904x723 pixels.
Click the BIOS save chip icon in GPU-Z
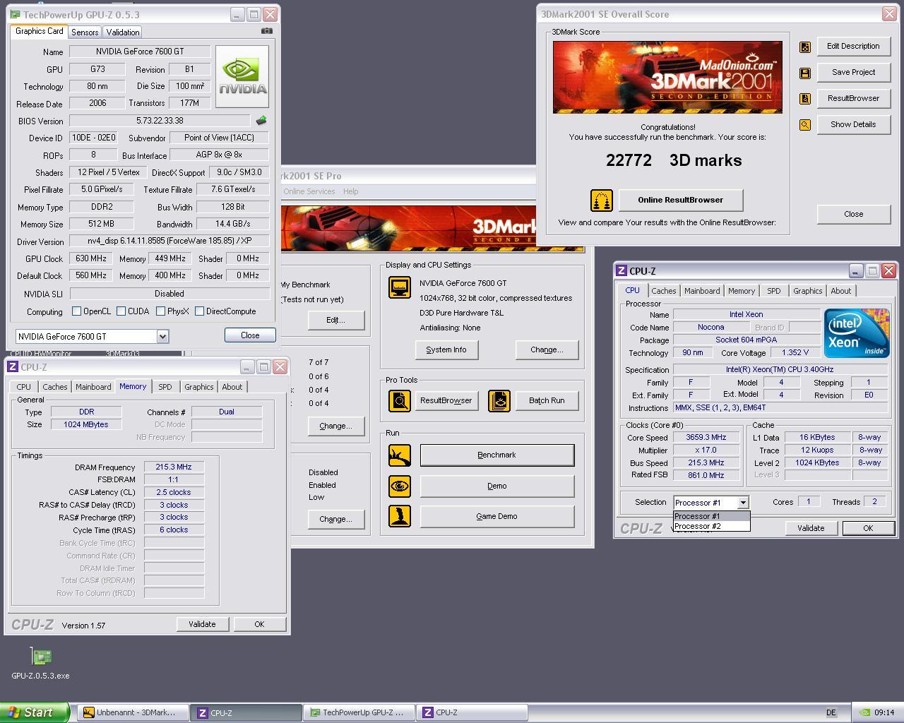261,121
